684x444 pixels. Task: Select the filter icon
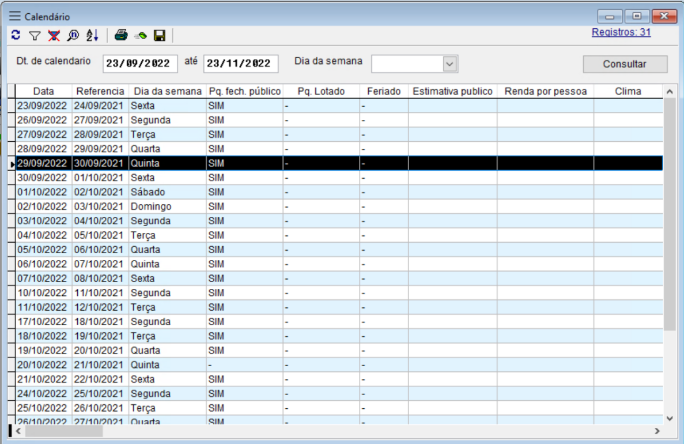coord(35,35)
